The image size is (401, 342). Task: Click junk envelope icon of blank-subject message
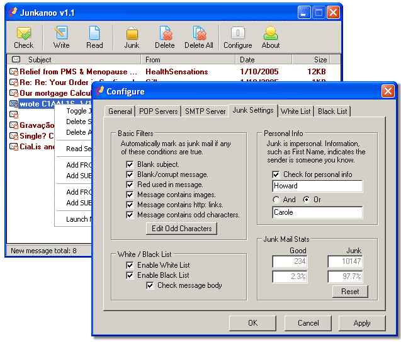[x=14, y=115]
